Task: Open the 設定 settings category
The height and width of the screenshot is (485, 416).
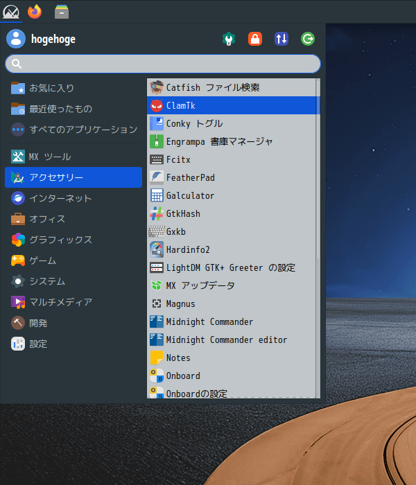Action: click(x=73, y=344)
